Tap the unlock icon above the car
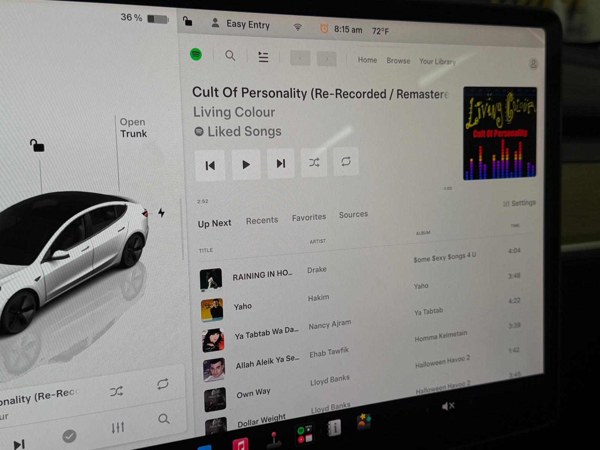600x450 pixels. coord(37,145)
